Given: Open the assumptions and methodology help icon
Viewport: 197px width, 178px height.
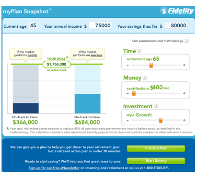Looking at the screenshot, I should click(186, 41).
